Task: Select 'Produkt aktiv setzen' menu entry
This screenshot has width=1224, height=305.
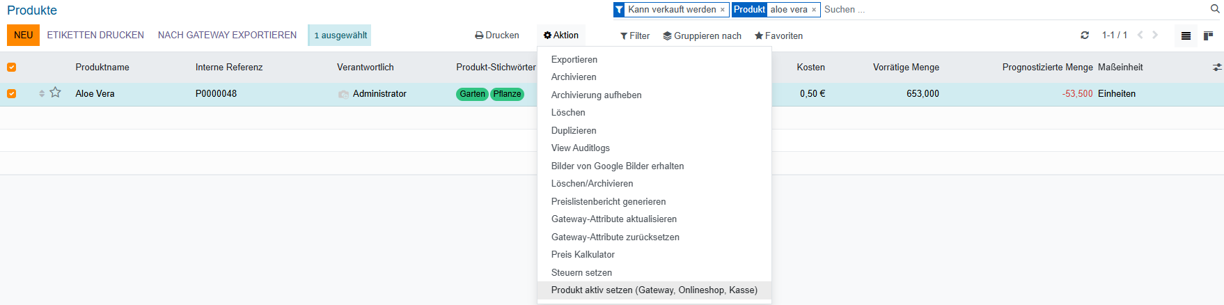Action: (x=654, y=290)
